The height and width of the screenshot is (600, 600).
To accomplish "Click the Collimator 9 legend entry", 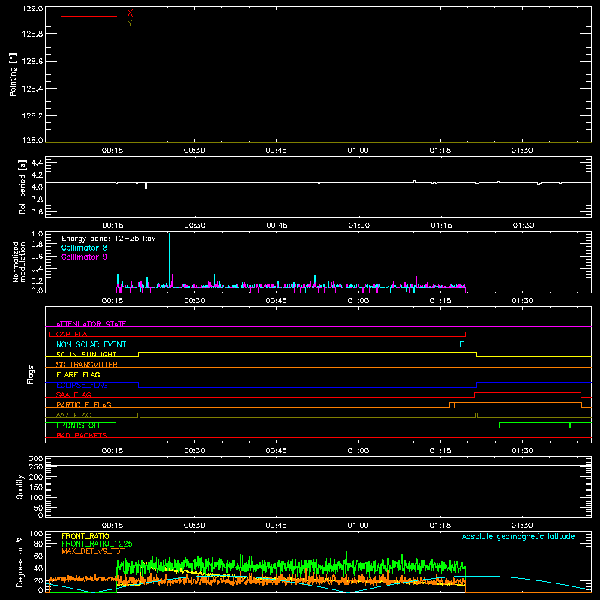I will tap(84, 256).
